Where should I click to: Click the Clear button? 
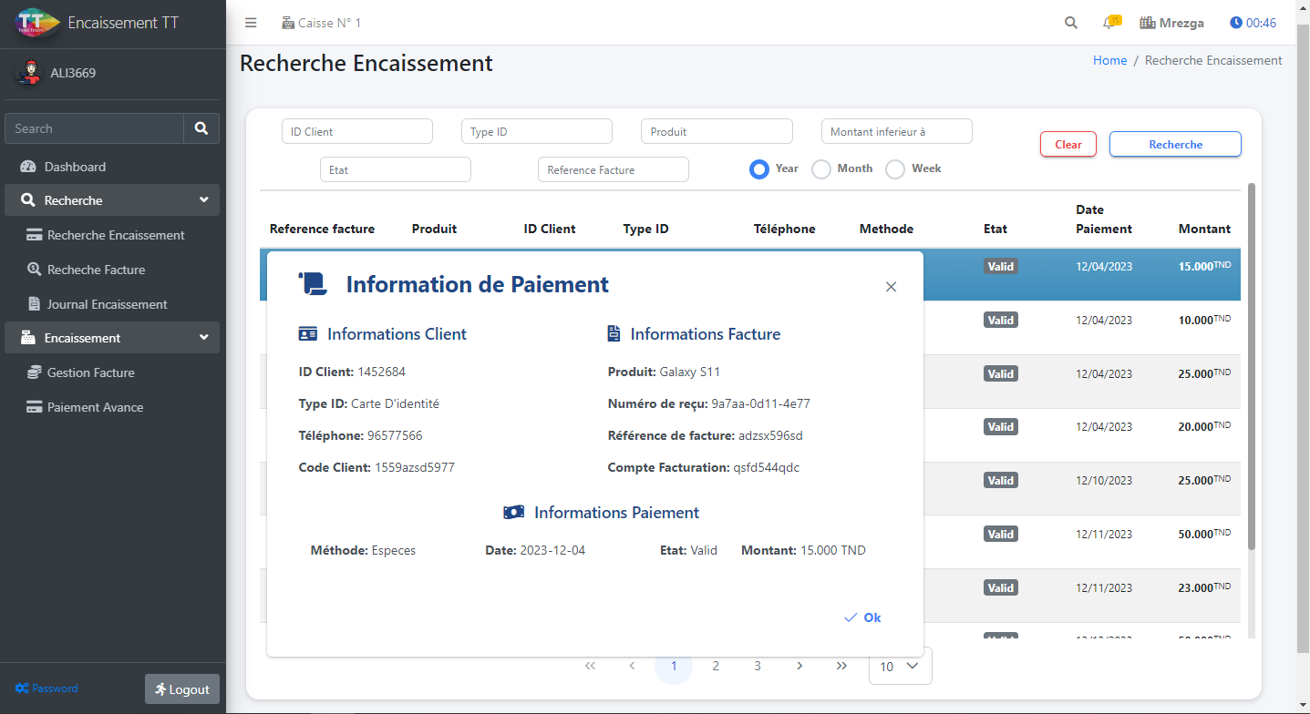[x=1068, y=144]
